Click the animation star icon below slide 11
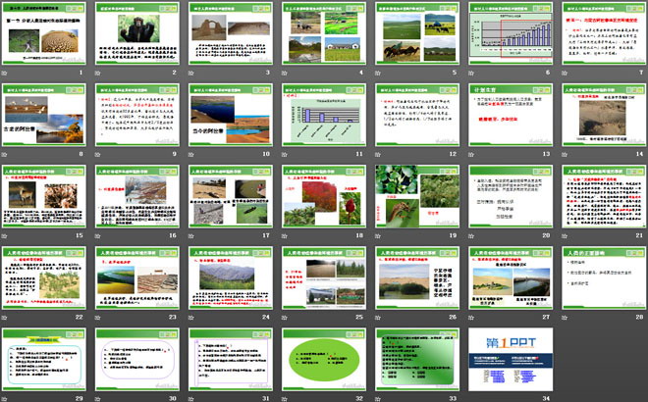Viewport: 648px width, 402px height. coord(285,154)
